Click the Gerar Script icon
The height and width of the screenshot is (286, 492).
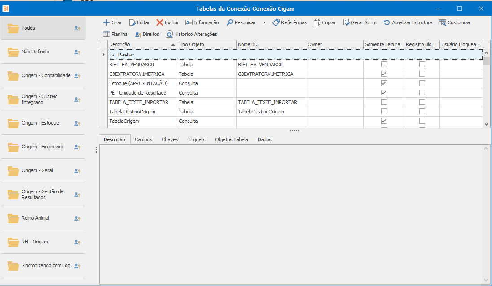(x=347, y=22)
